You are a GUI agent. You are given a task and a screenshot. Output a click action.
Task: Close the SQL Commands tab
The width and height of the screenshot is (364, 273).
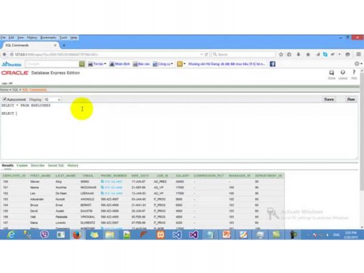[x=55, y=45]
